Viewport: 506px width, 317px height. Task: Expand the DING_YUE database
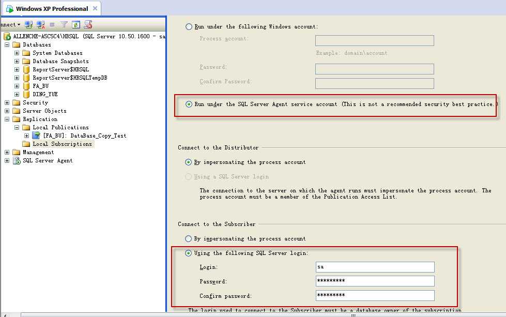point(17,94)
